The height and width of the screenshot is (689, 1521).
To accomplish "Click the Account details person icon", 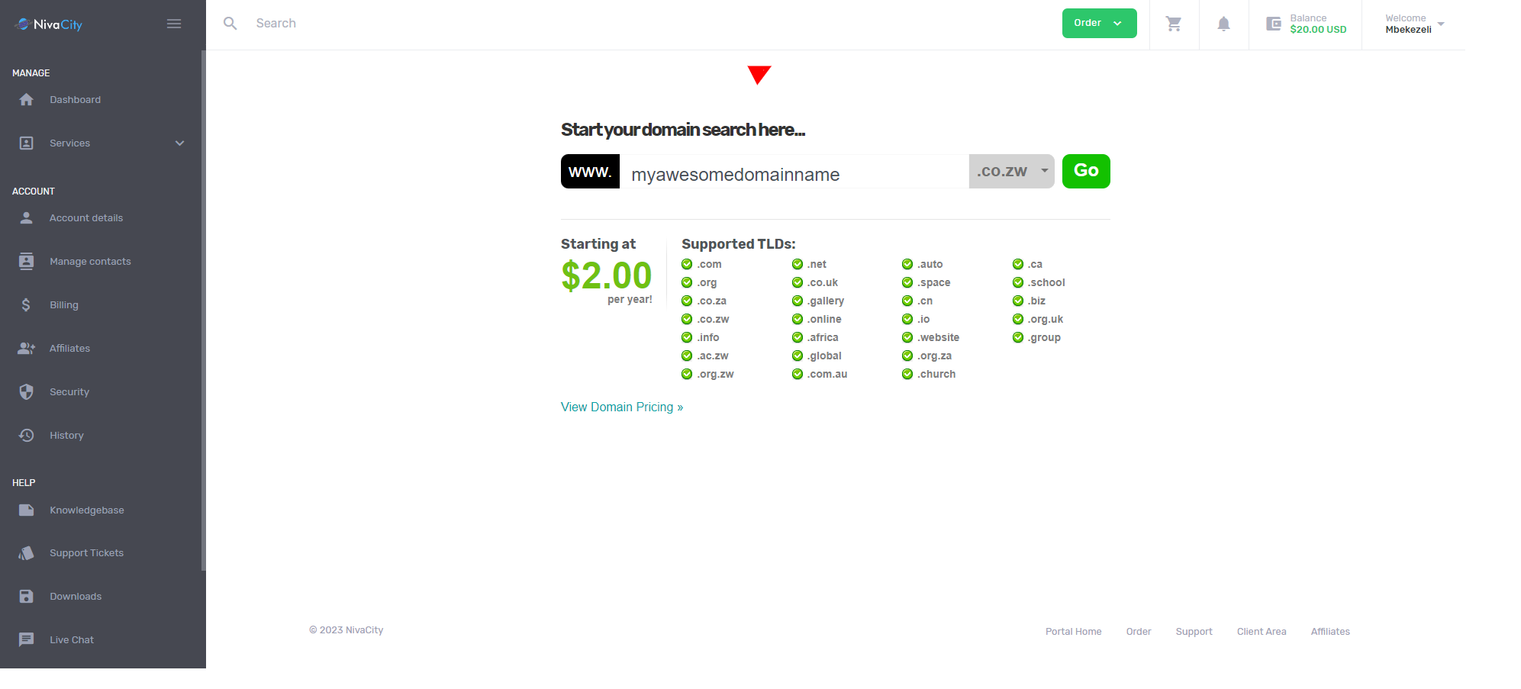I will (x=26, y=218).
